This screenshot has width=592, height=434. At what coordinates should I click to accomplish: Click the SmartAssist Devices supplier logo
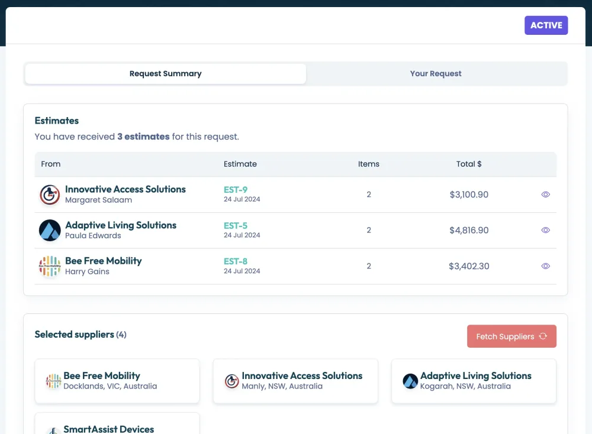click(x=54, y=429)
